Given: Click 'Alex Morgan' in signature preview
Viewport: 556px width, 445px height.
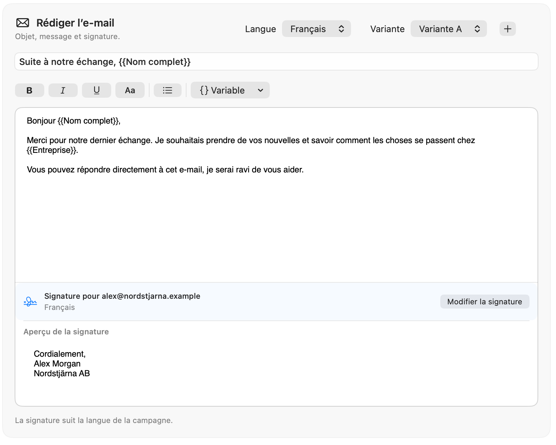Looking at the screenshot, I should pyautogui.click(x=57, y=364).
